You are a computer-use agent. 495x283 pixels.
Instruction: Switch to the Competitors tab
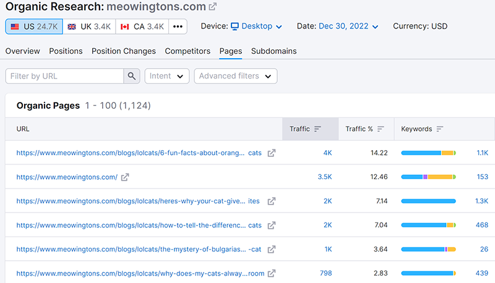pyautogui.click(x=187, y=51)
